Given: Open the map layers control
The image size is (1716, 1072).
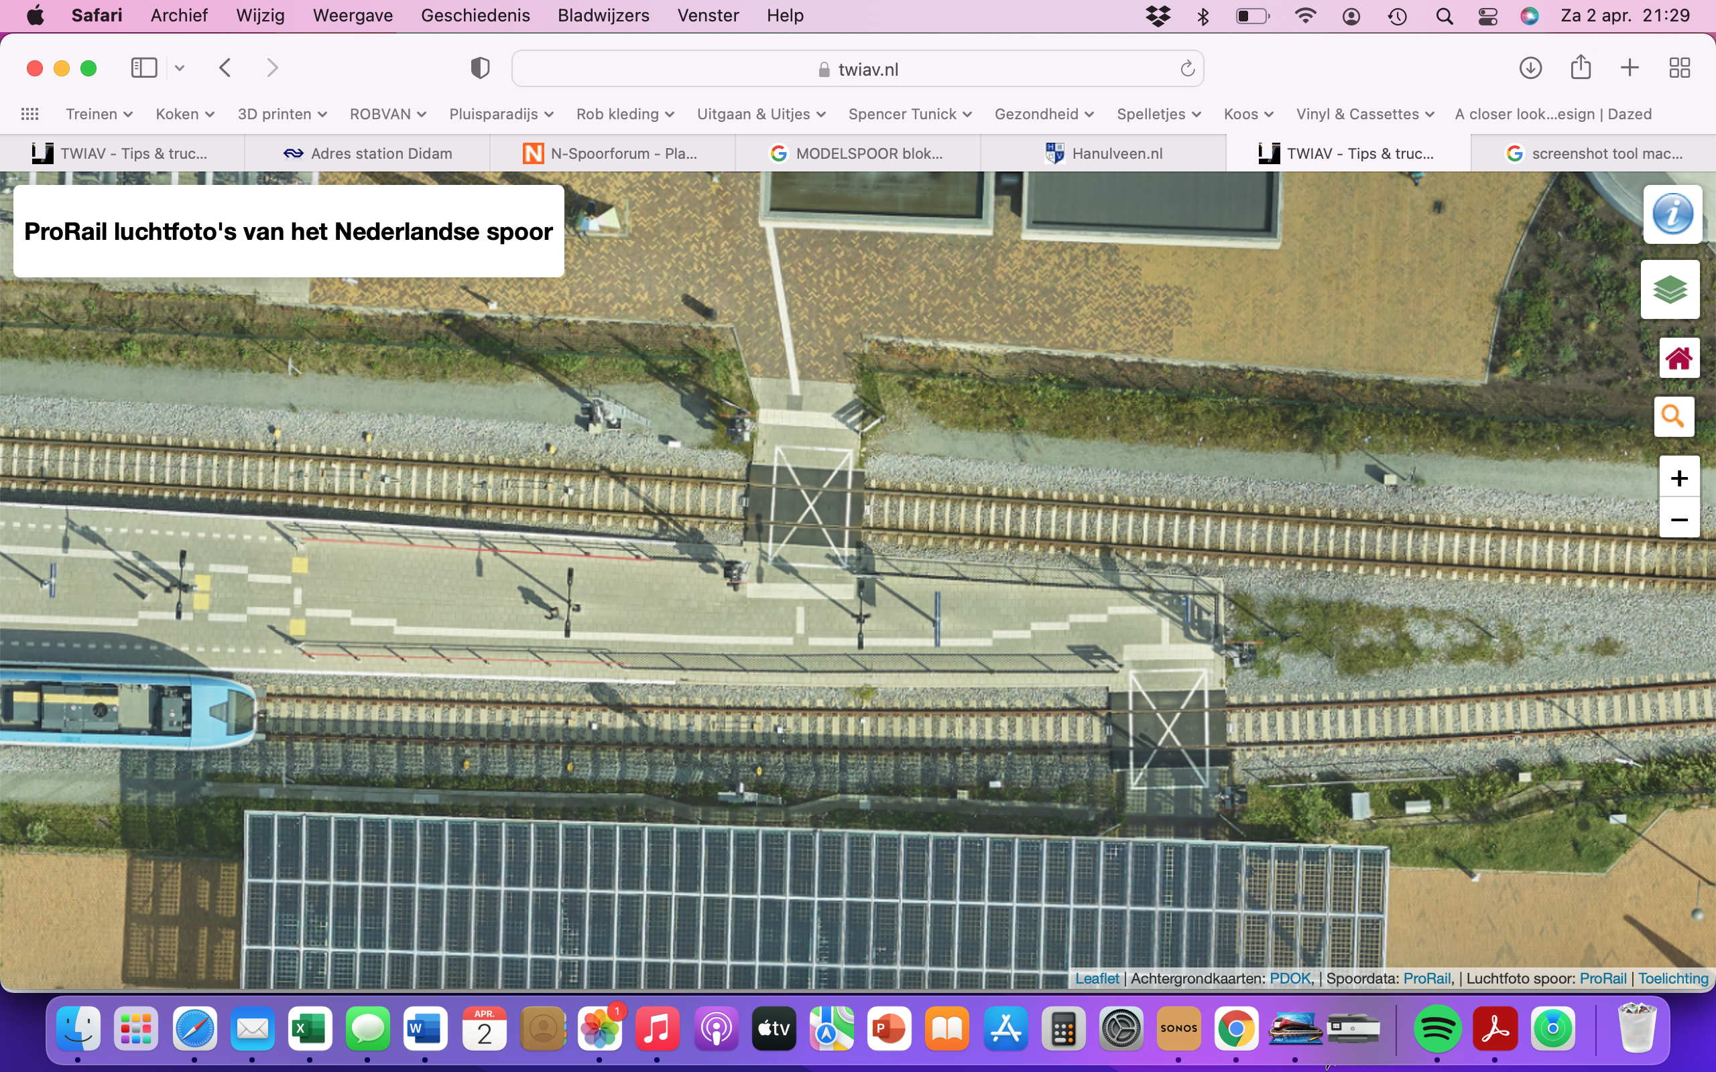Looking at the screenshot, I should coord(1670,289).
